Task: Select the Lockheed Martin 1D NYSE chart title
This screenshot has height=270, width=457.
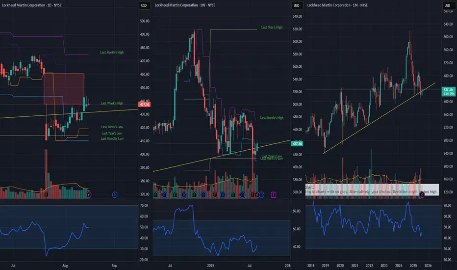Action: [32, 5]
